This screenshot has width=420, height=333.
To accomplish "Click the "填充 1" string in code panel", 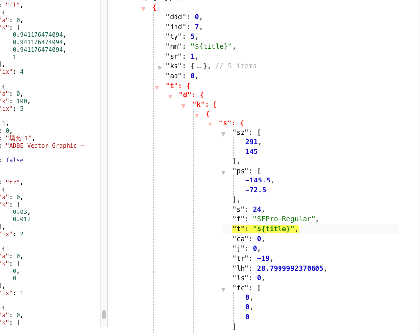I will [18, 138].
